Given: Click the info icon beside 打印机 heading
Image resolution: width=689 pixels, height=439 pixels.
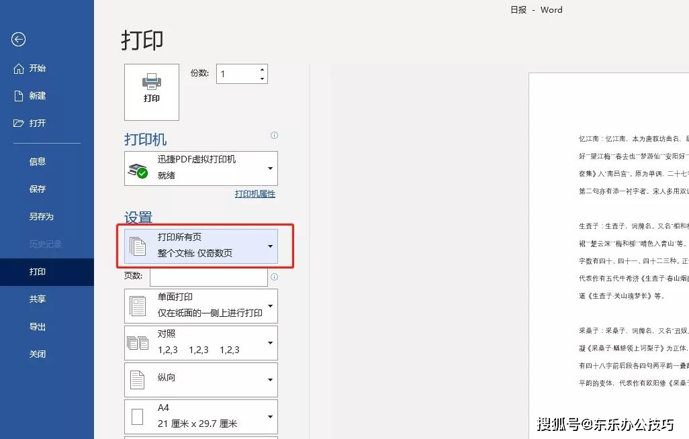Looking at the screenshot, I should pyautogui.click(x=274, y=136).
